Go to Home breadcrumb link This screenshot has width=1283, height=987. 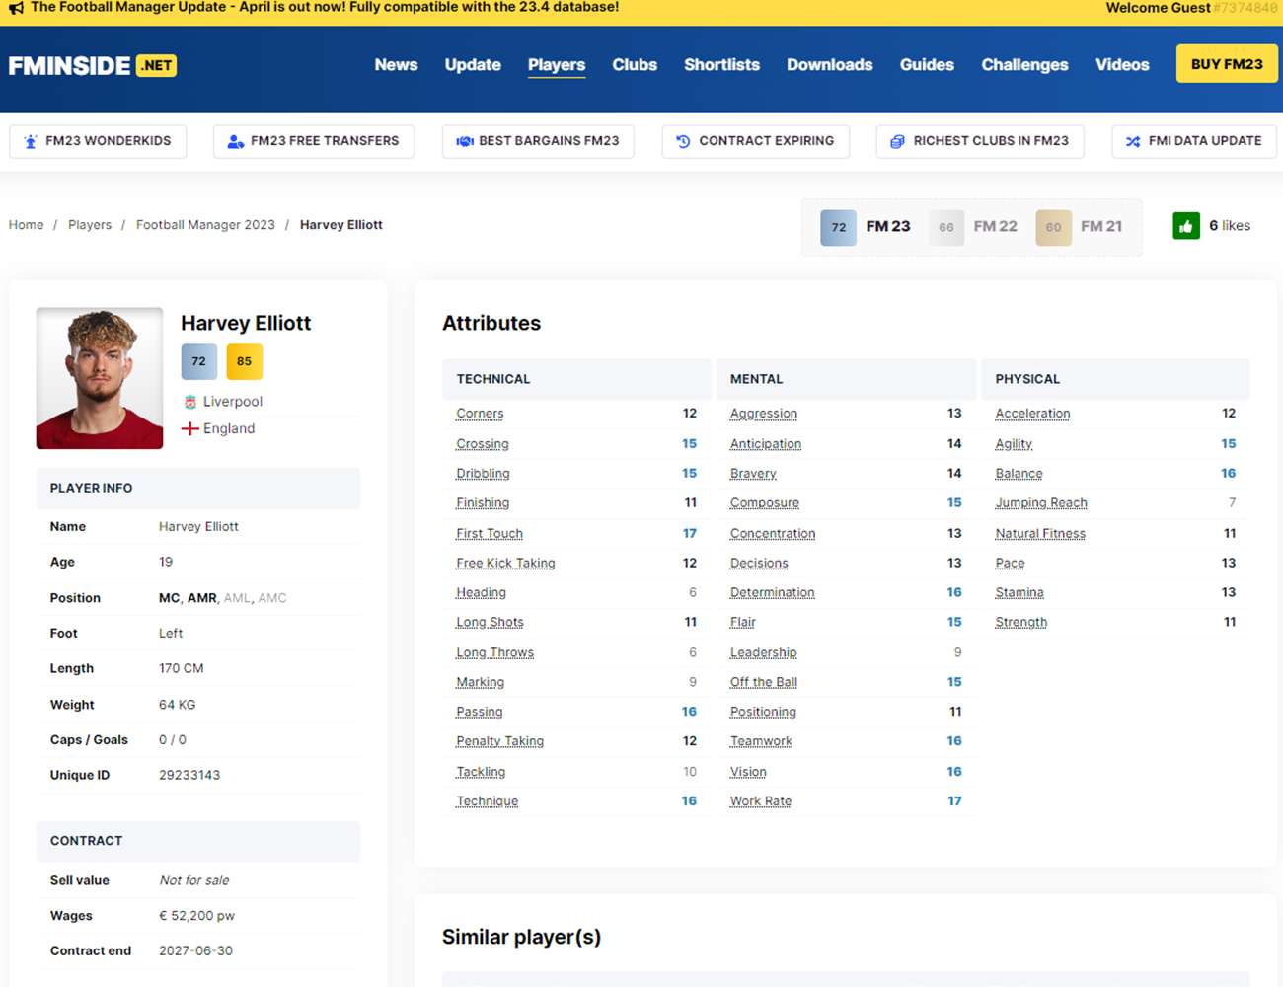point(26,225)
